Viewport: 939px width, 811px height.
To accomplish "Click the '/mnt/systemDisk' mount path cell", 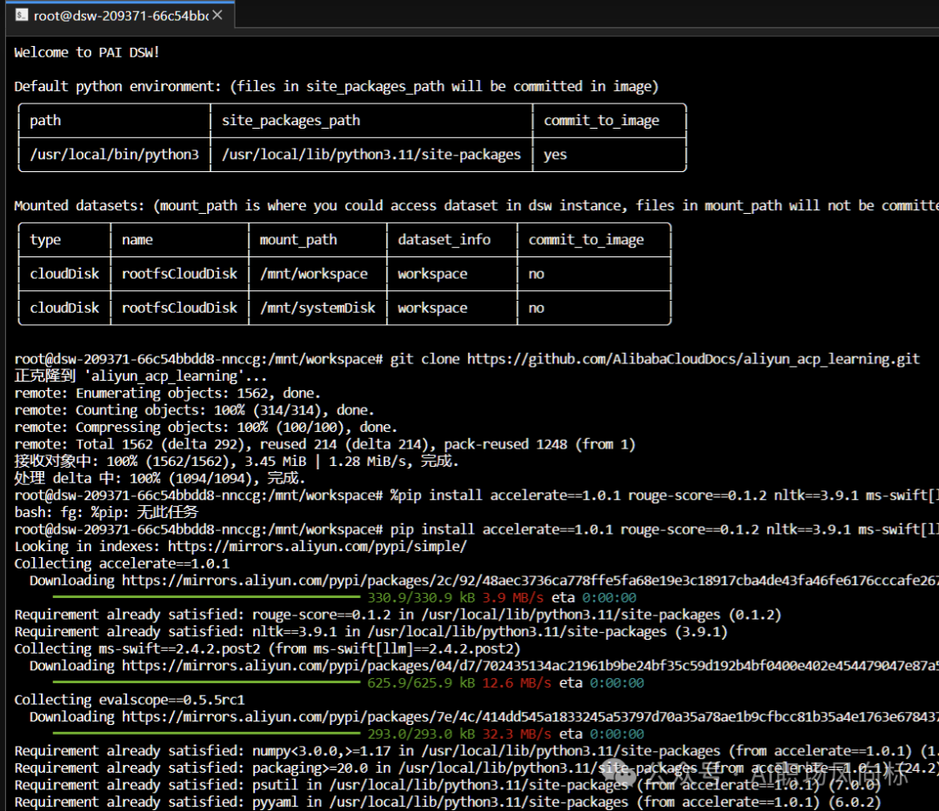I will click(x=317, y=308).
